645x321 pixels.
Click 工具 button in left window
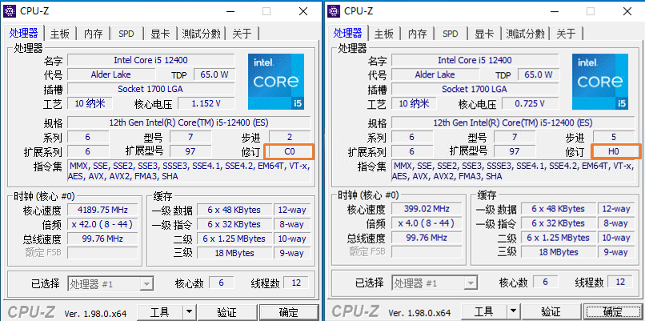coord(159,312)
